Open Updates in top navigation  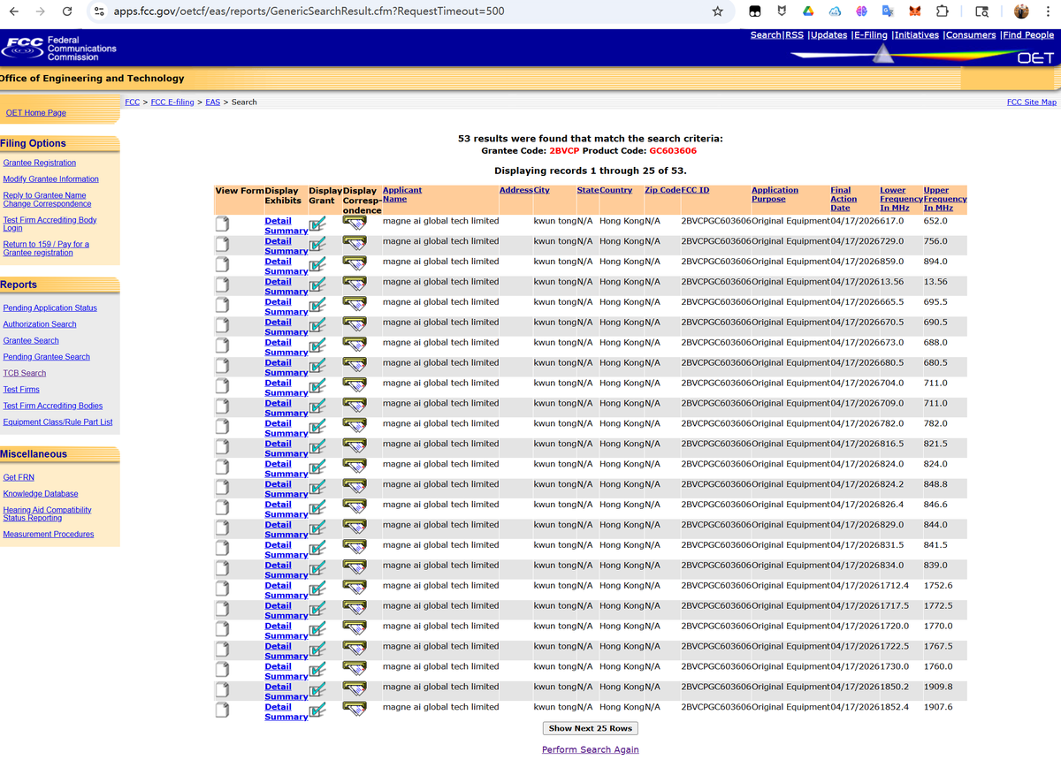click(828, 34)
